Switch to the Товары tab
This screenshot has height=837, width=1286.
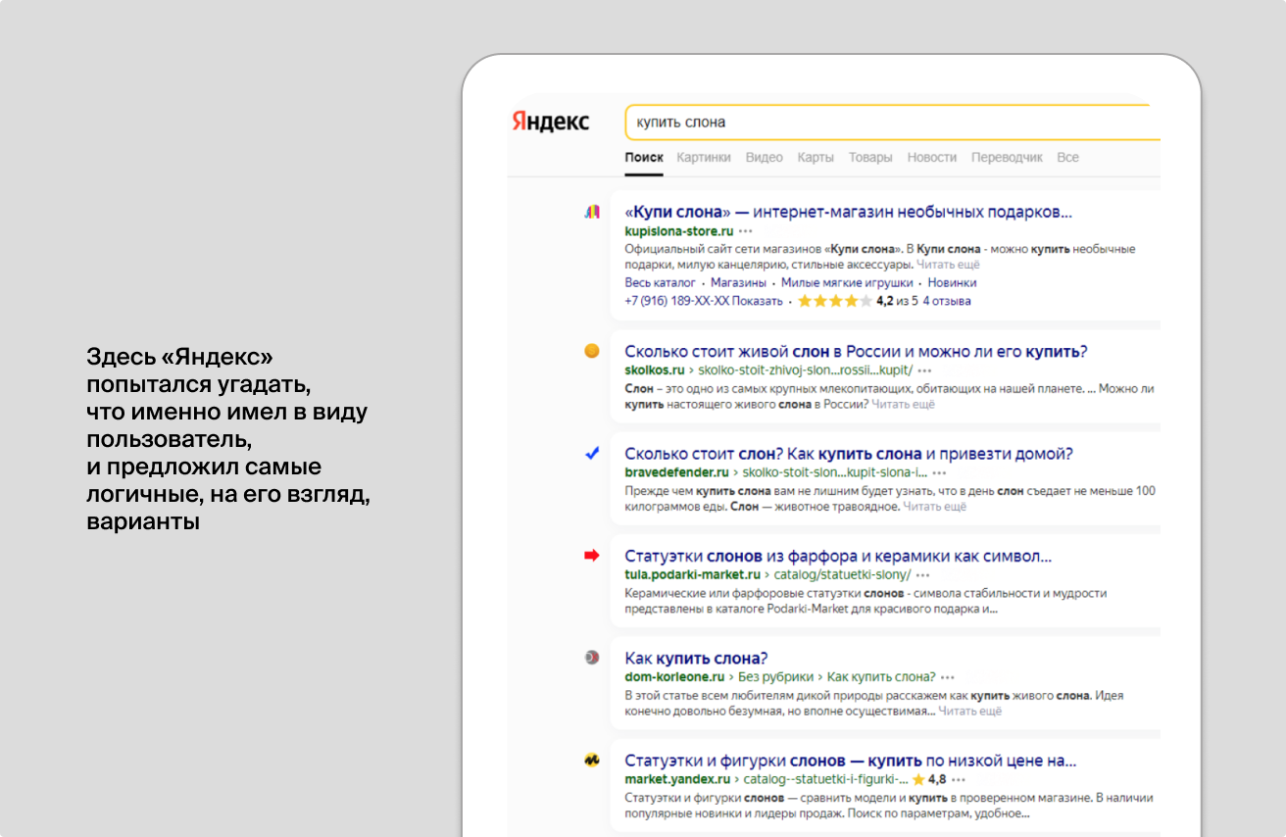tap(870, 158)
